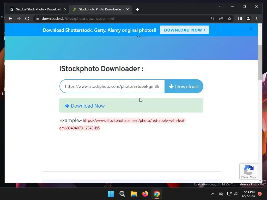
Task: Open the tab search chevron
Action: [x=220, y=7]
